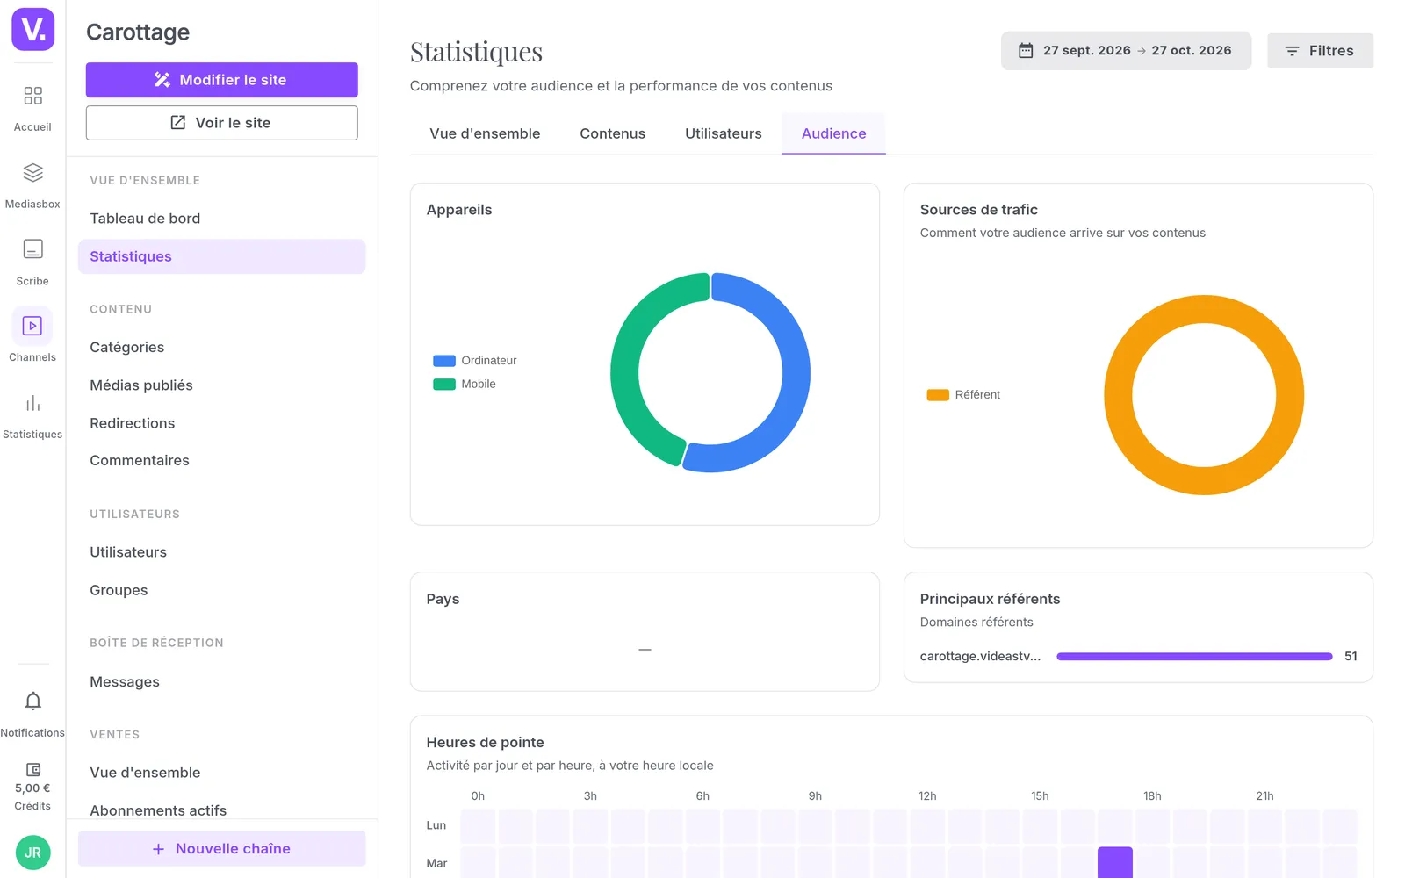Click the 12h hour label in heatmap
Viewport: 1405px width, 878px height.
[927, 796]
